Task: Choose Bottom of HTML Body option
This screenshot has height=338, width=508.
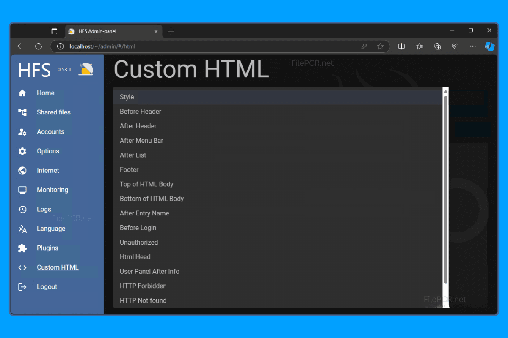Action: click(x=278, y=199)
